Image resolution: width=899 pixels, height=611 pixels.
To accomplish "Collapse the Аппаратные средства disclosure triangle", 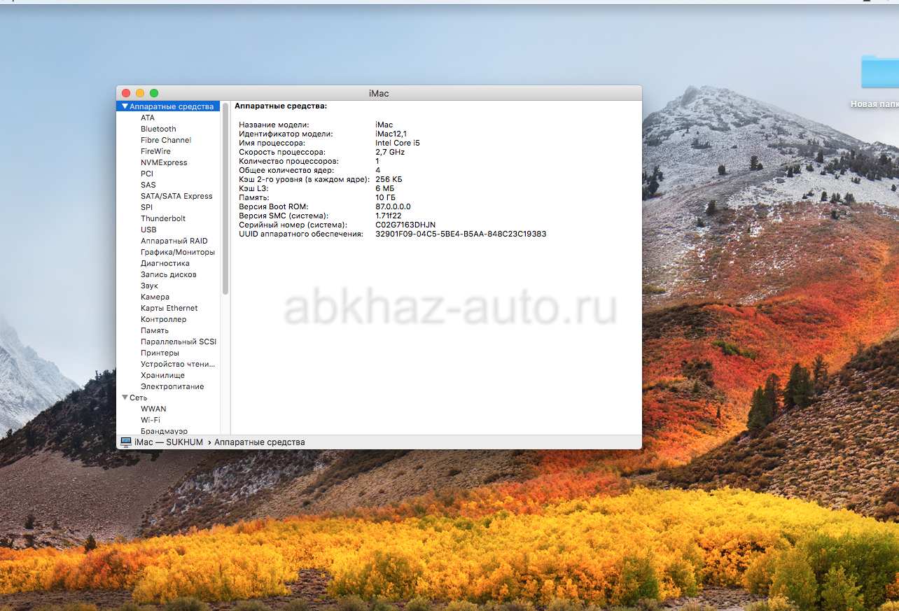I will [125, 107].
